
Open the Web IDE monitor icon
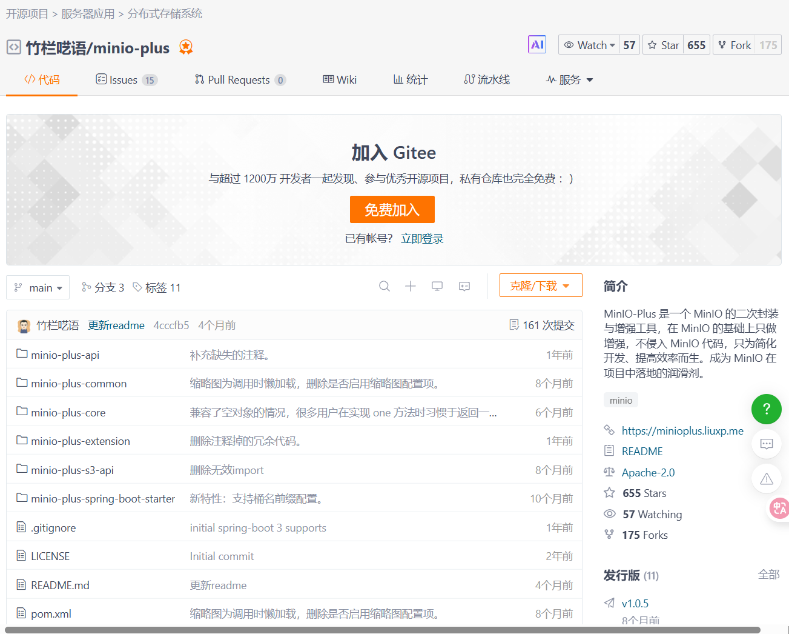tap(437, 286)
